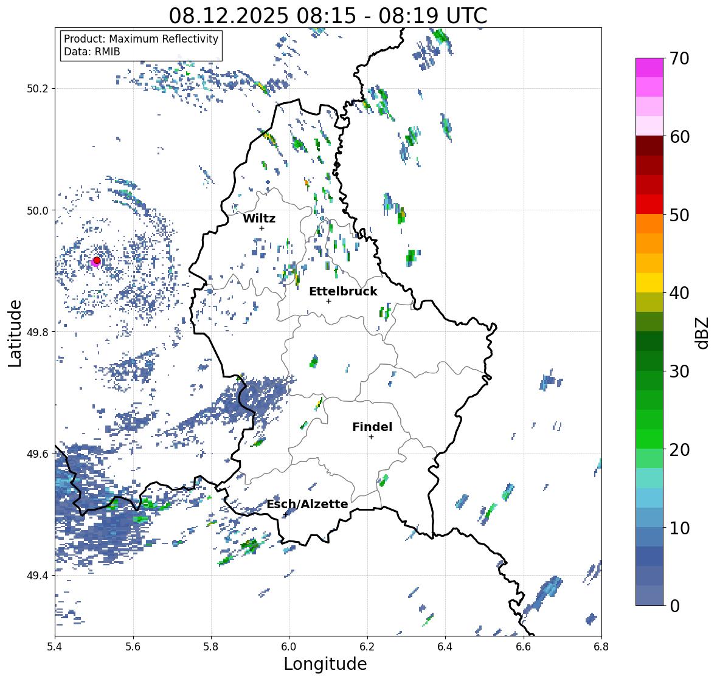
Task: Click the Esch/Alzette station label
Action: click(x=307, y=504)
